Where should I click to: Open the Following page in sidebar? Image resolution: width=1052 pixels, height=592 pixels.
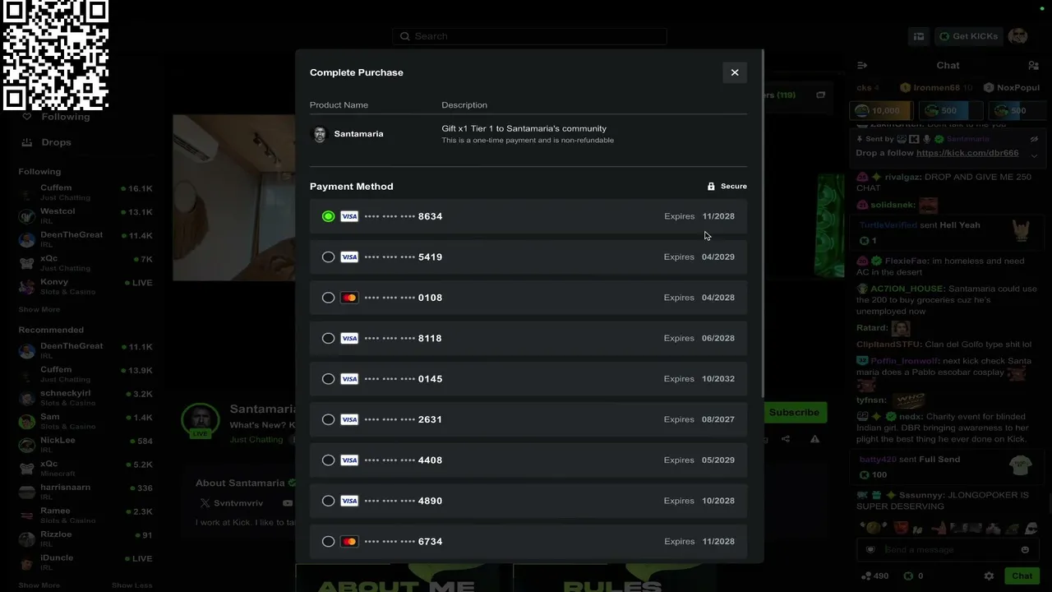(58, 117)
